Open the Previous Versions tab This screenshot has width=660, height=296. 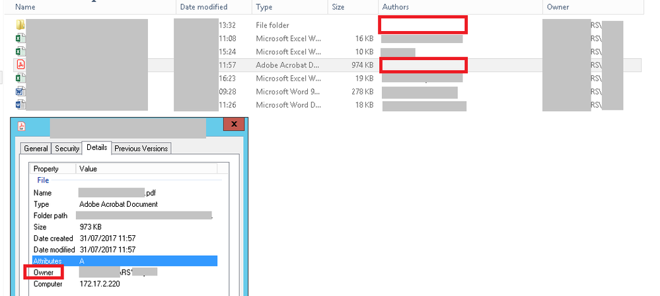coord(141,149)
